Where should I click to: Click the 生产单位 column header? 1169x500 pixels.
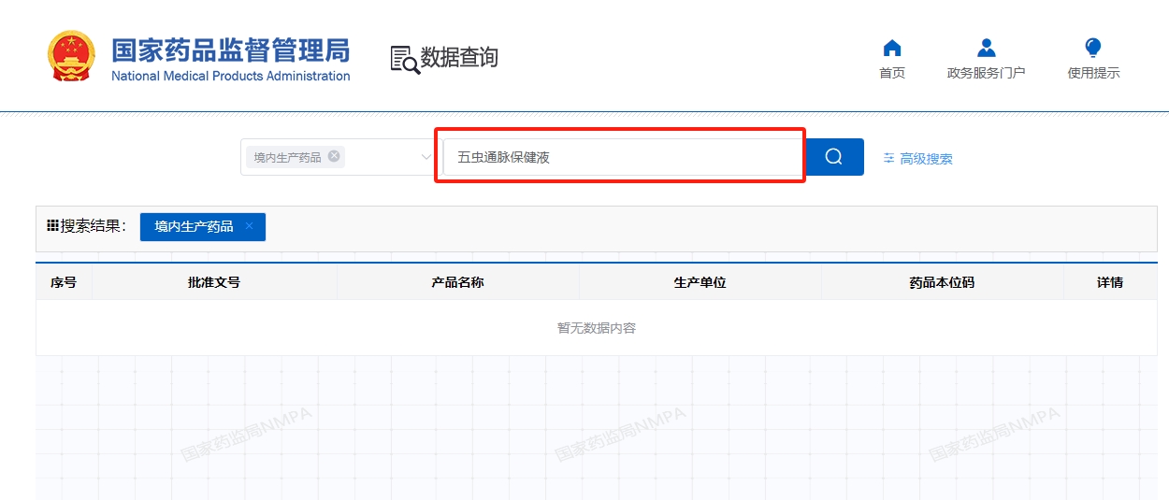pyautogui.click(x=700, y=282)
